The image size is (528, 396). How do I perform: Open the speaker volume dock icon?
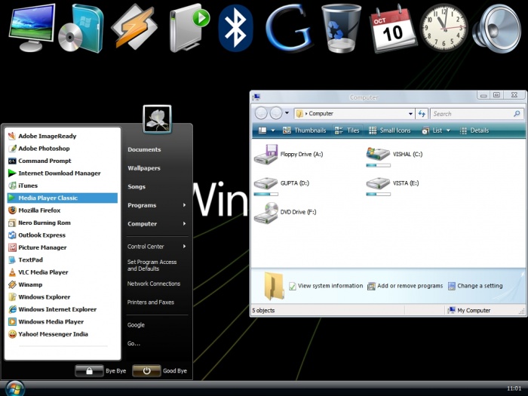pyautogui.click(x=497, y=29)
